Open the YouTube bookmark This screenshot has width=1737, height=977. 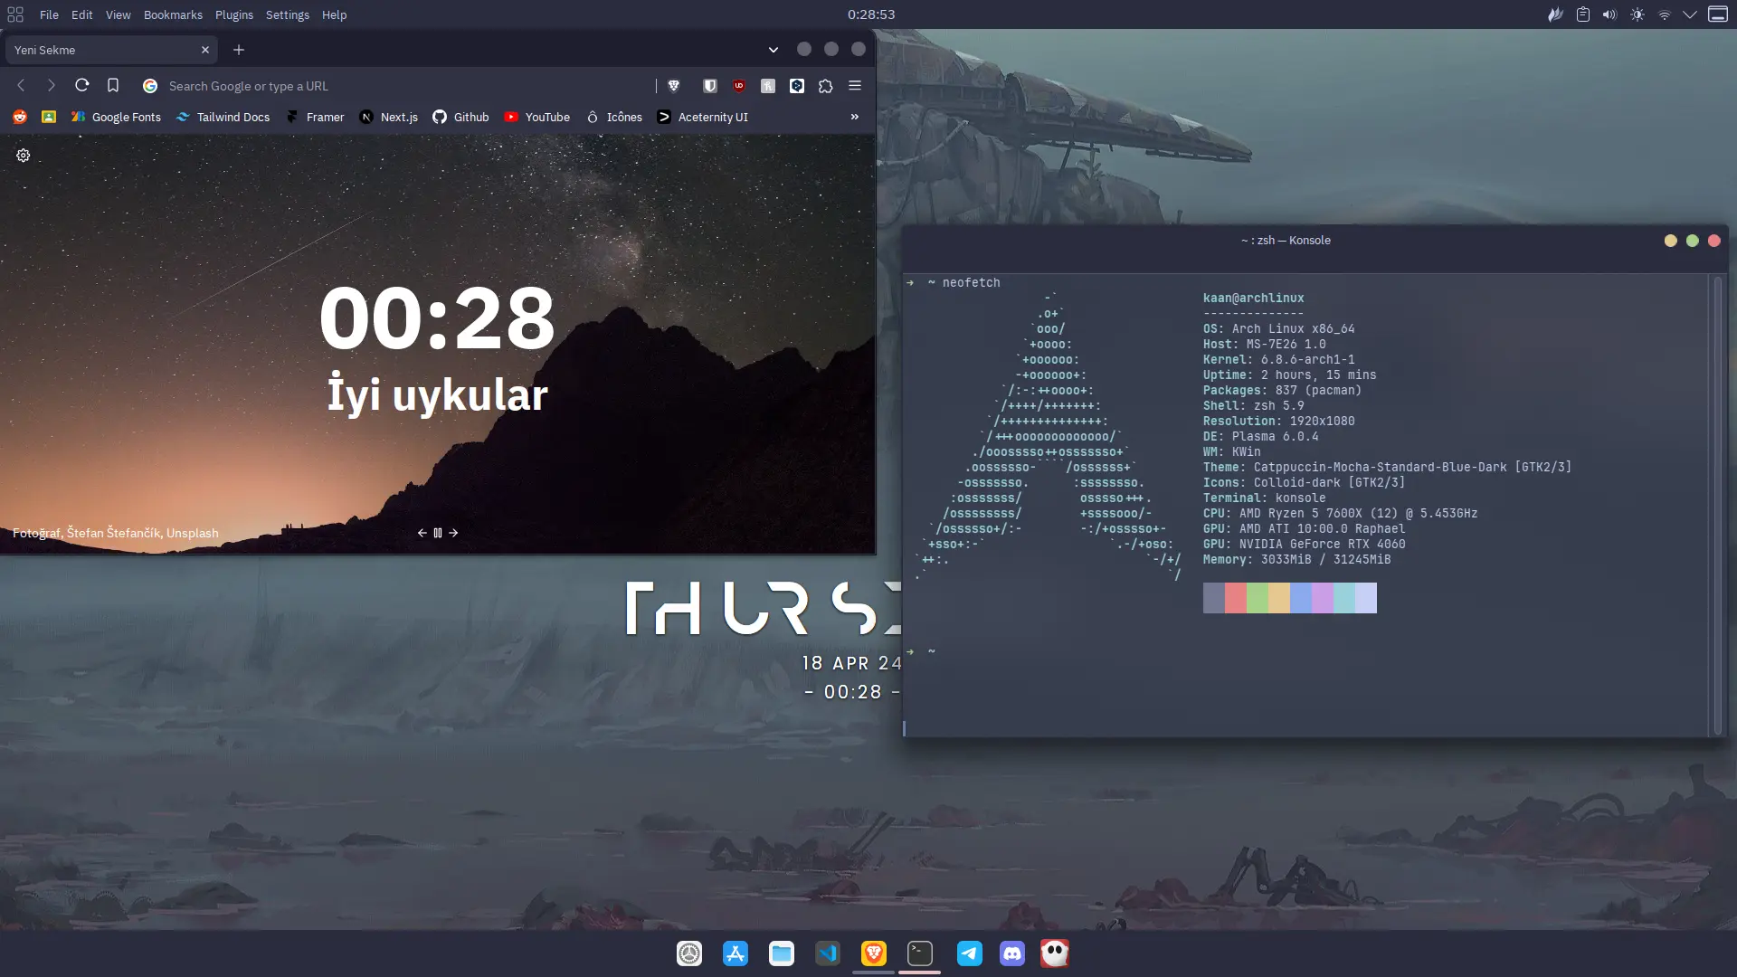(537, 117)
